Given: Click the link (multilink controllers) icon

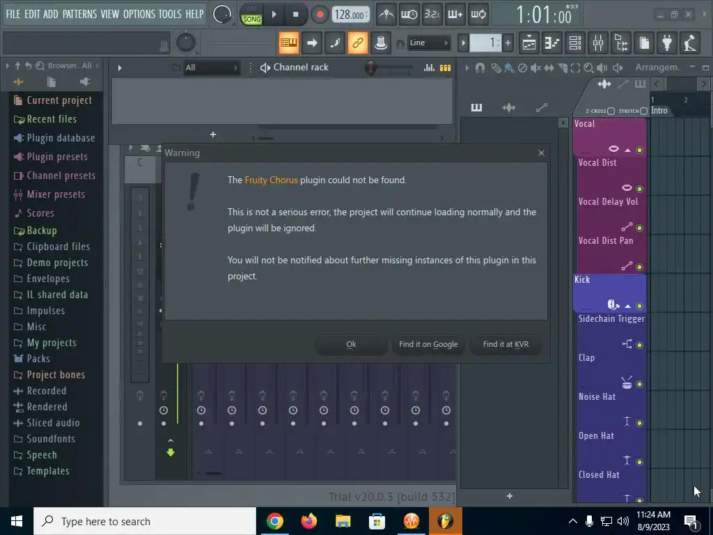Looking at the screenshot, I should tap(358, 42).
